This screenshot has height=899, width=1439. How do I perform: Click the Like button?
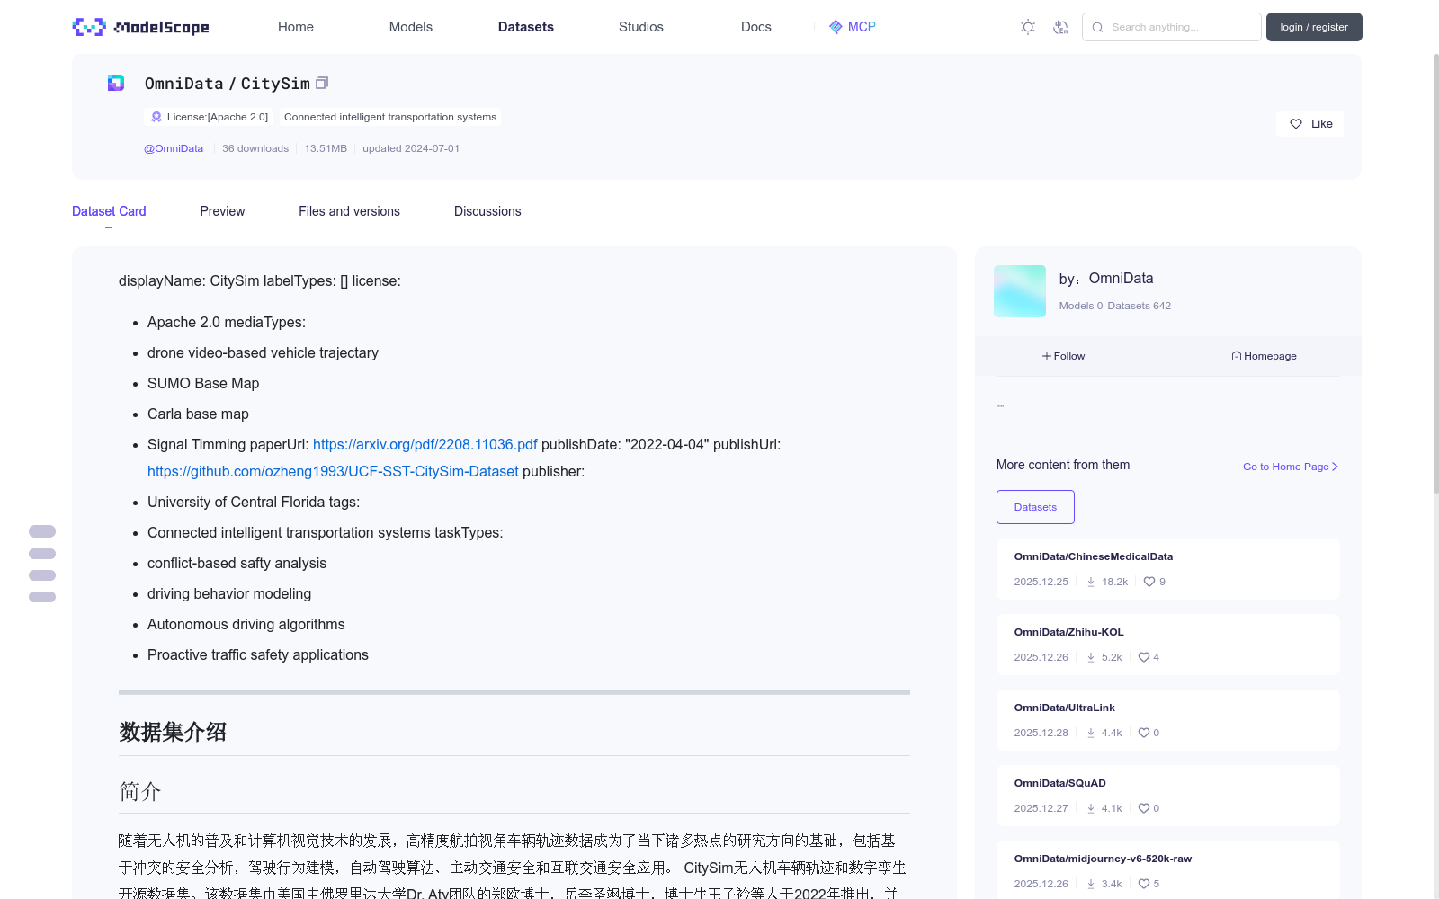pos(1309,124)
